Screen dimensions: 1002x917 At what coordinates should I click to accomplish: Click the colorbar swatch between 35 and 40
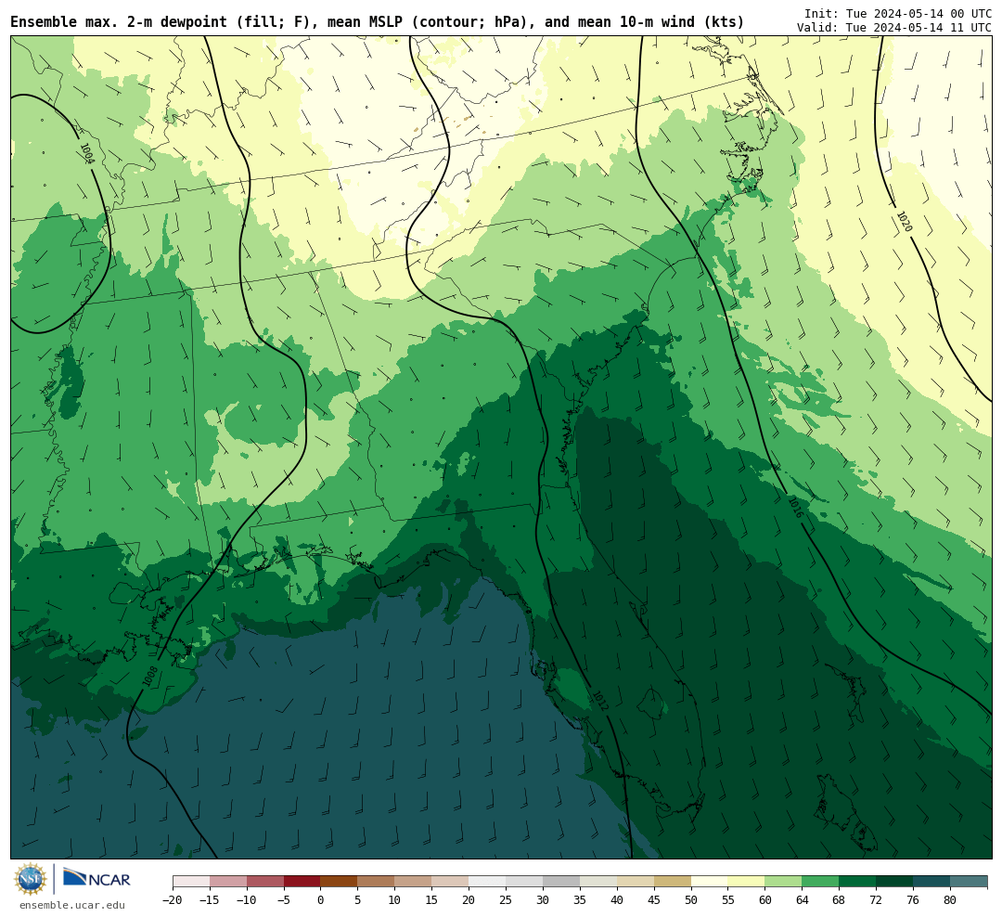[x=598, y=882]
